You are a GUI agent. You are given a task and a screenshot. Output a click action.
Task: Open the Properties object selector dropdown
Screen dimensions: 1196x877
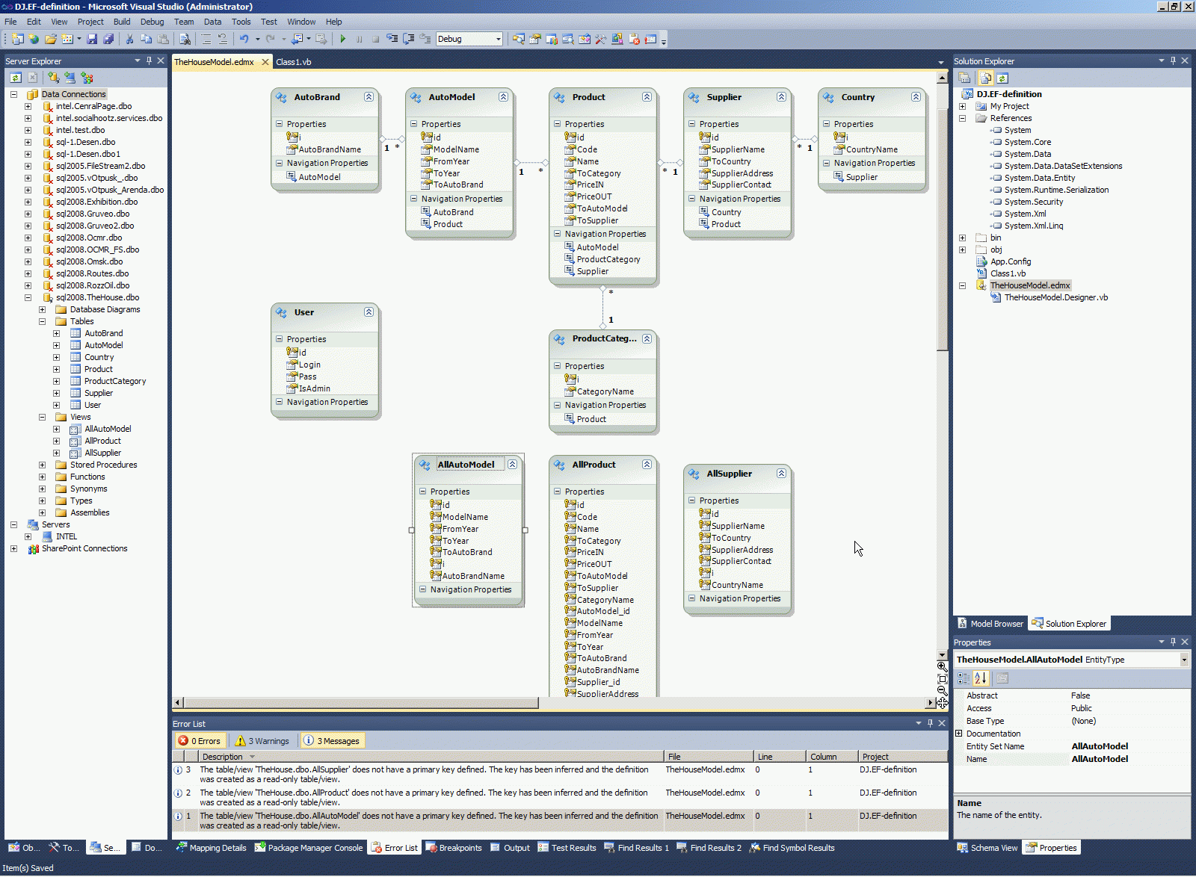click(1184, 660)
